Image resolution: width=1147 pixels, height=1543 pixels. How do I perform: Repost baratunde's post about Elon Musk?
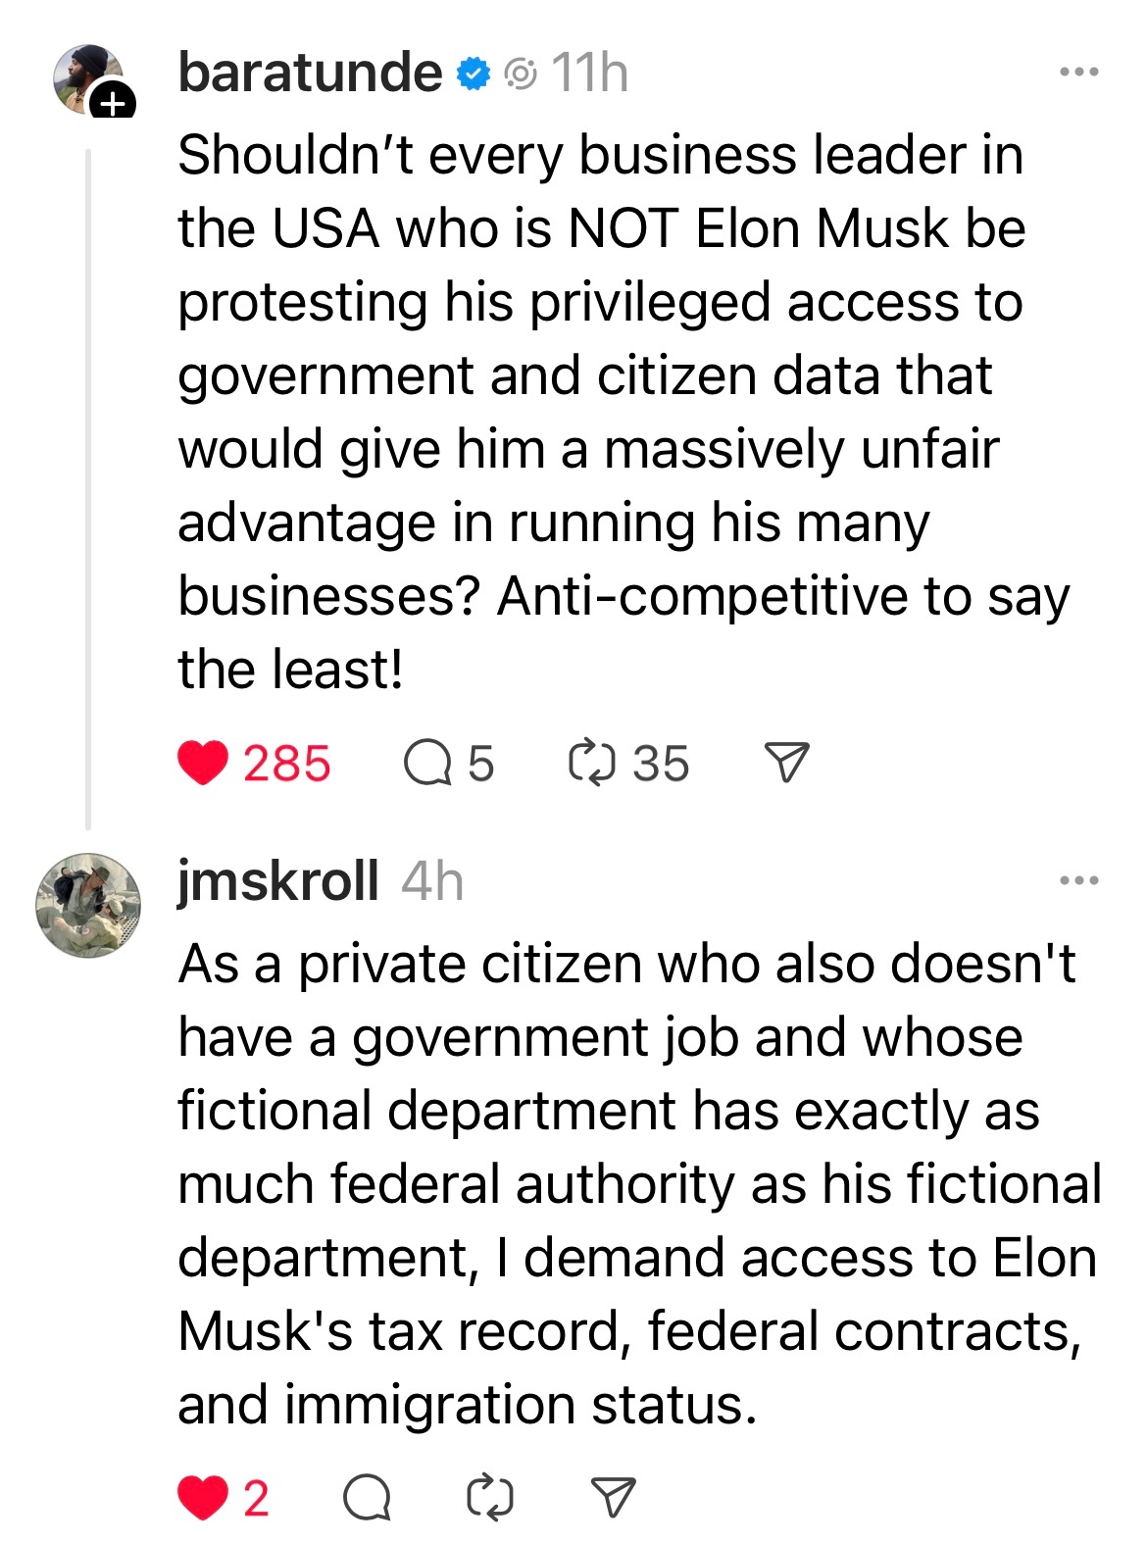point(591,764)
